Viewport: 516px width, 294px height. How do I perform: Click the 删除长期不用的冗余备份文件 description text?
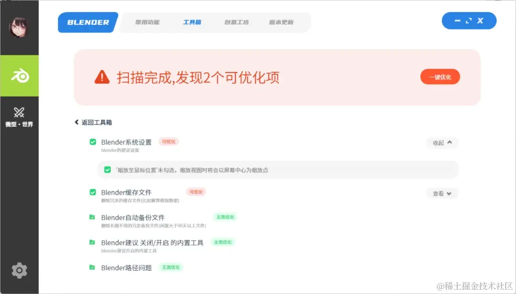click(x=153, y=226)
